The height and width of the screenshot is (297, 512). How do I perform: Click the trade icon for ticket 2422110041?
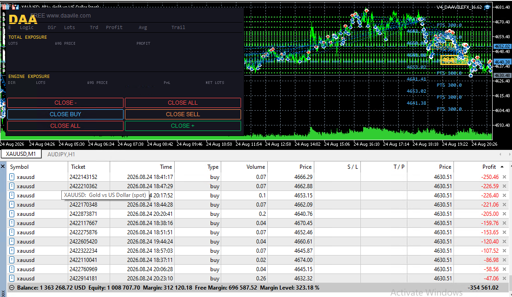pos(12,260)
